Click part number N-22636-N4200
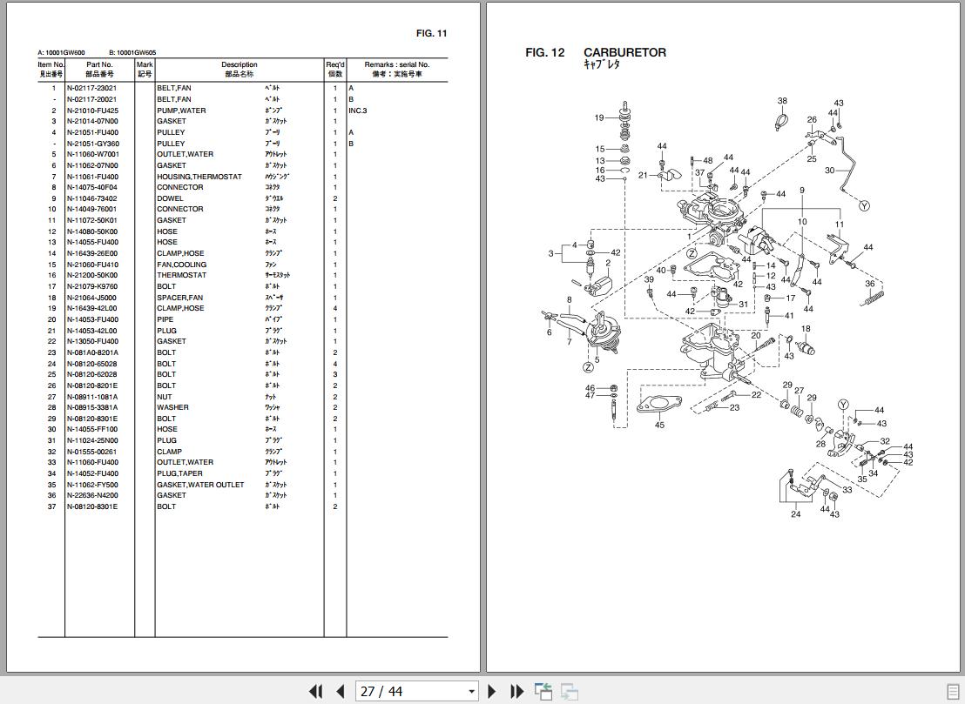This screenshot has width=965, height=704. click(x=92, y=495)
